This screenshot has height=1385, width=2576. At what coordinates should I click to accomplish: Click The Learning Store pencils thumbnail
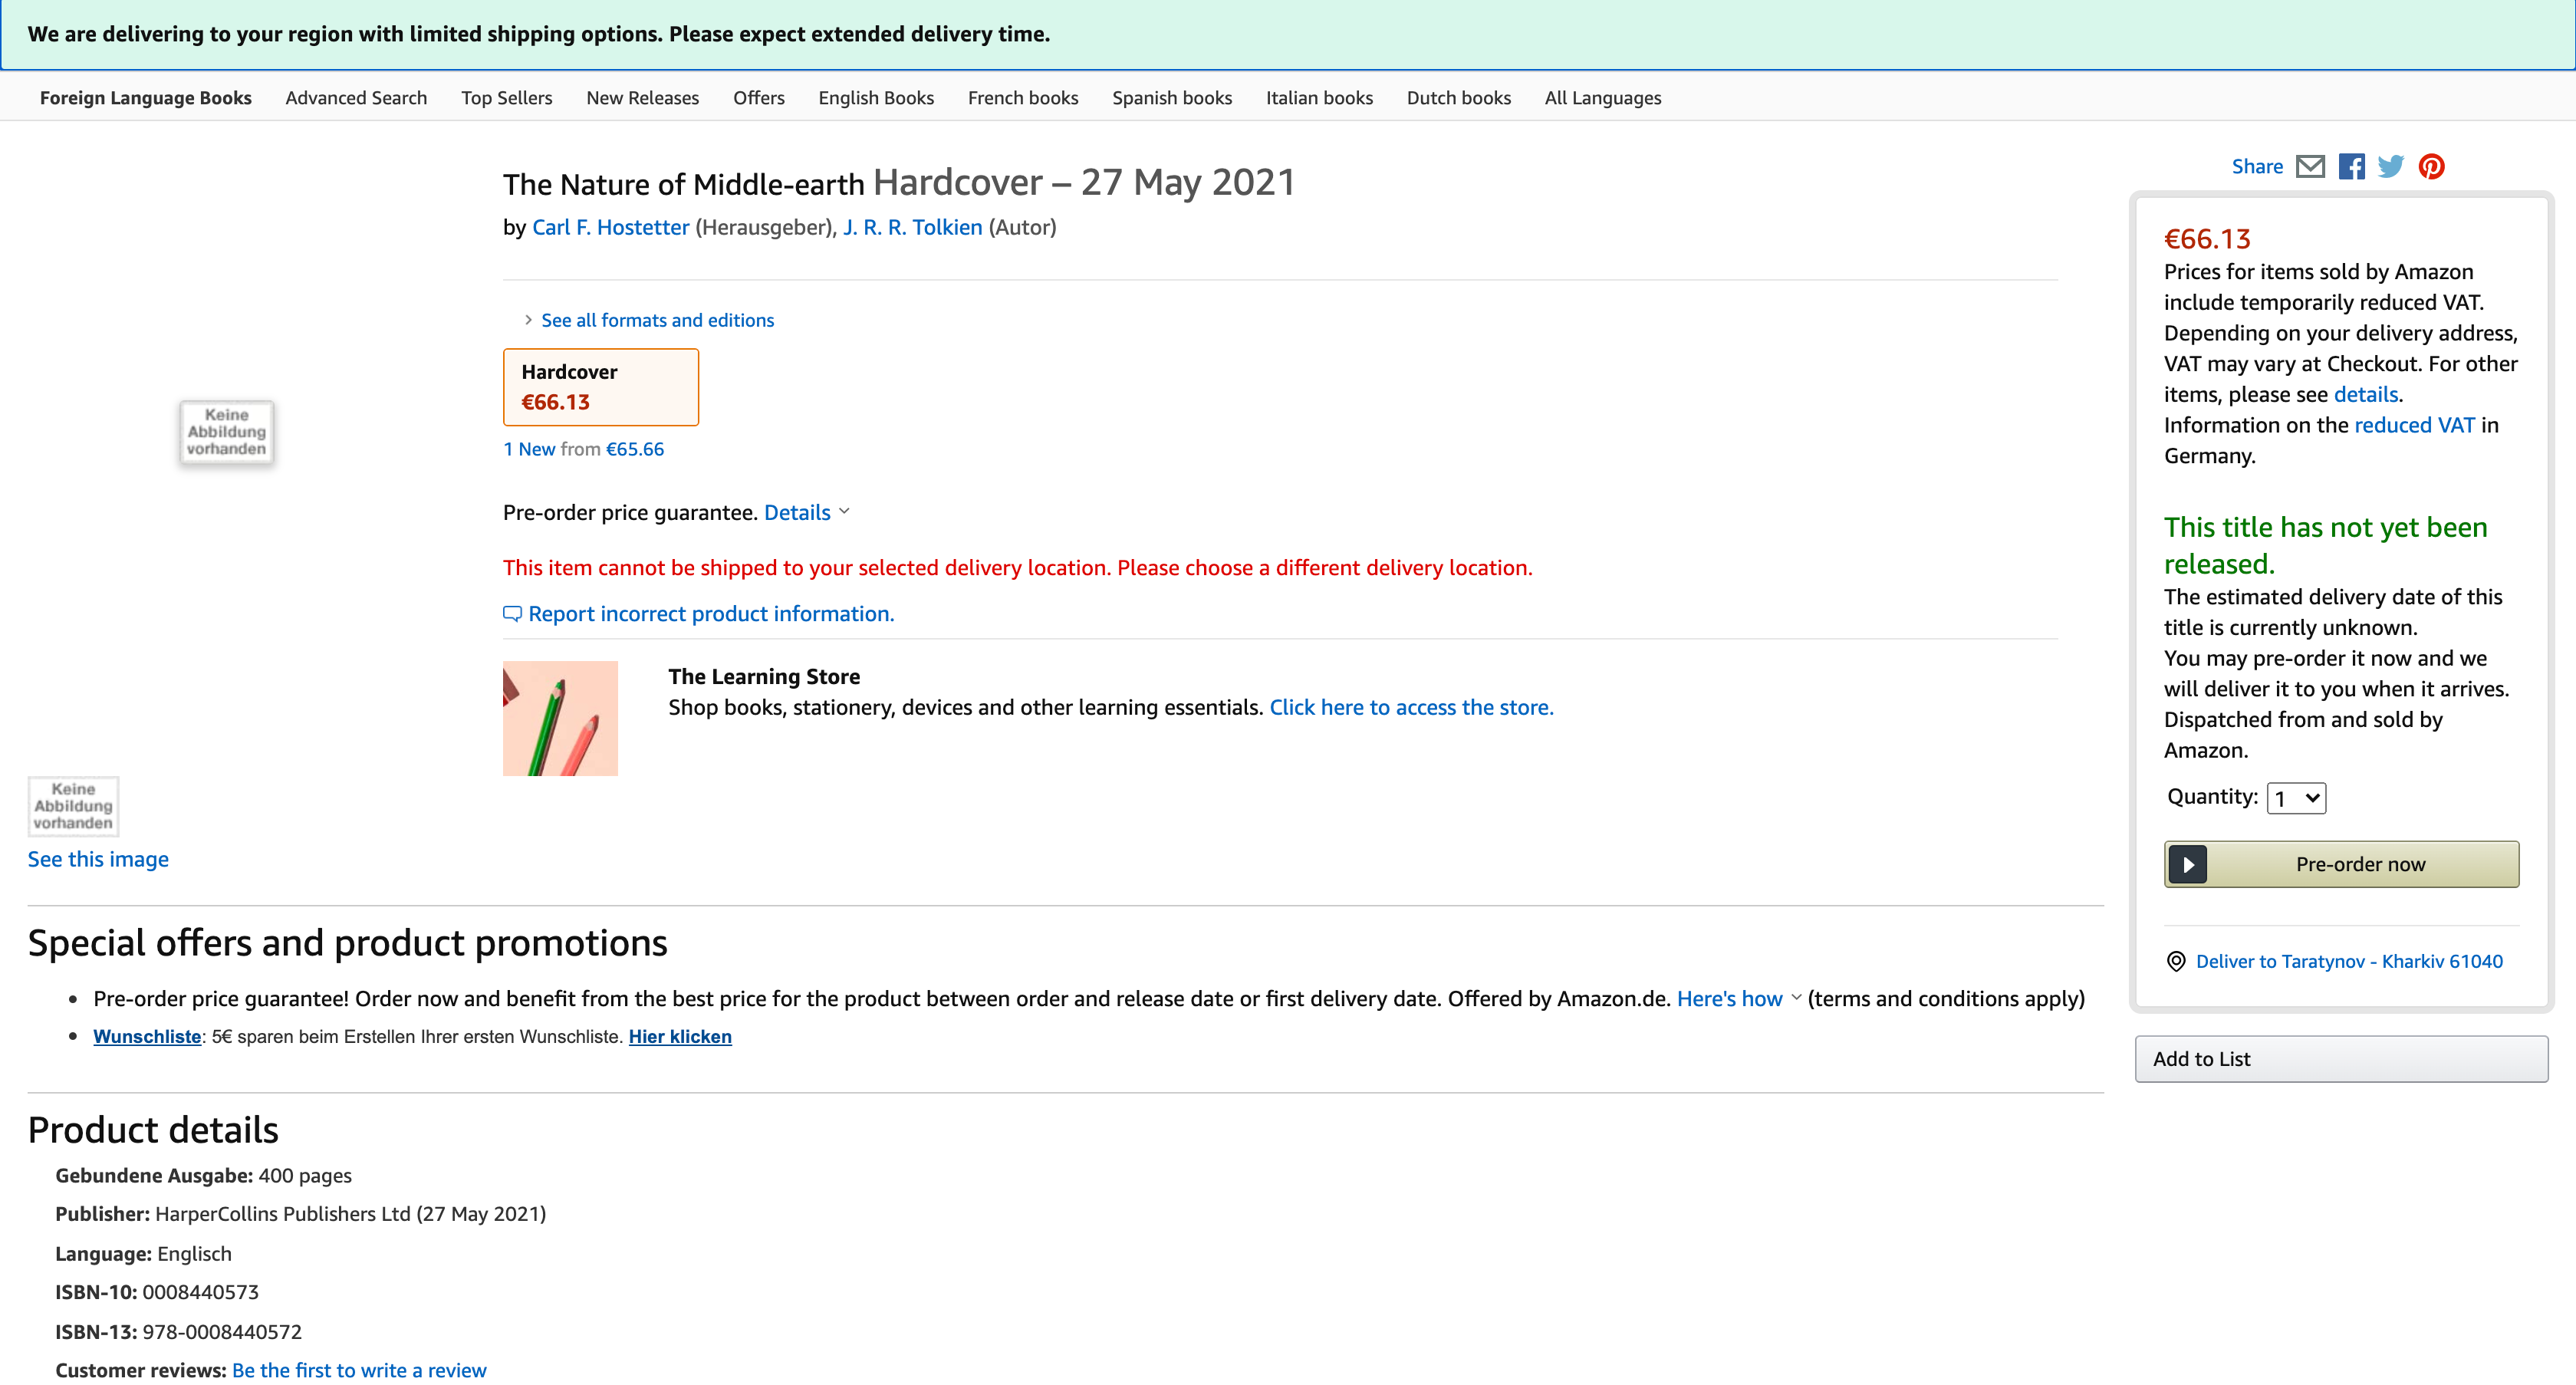click(x=560, y=718)
